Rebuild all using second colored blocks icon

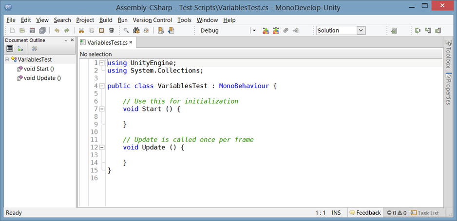276,30
